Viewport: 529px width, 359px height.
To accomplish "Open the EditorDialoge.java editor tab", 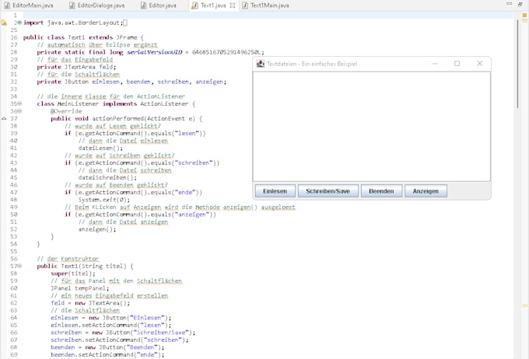I will tap(96, 5).
